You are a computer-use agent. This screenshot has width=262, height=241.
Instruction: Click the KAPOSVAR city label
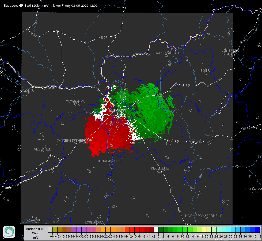click(x=32, y=220)
